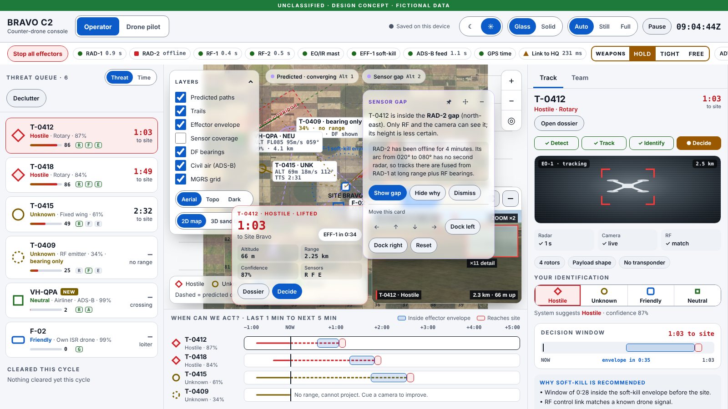Move the card down with the arrow
Viewport: 728px width, 409px height.
[415, 227]
